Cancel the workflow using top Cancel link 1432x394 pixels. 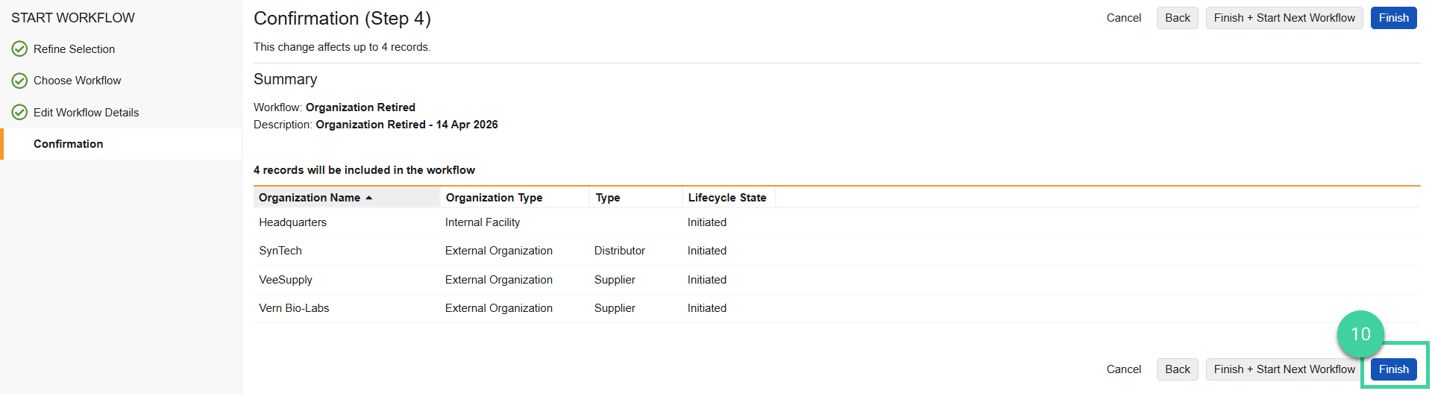point(1123,18)
